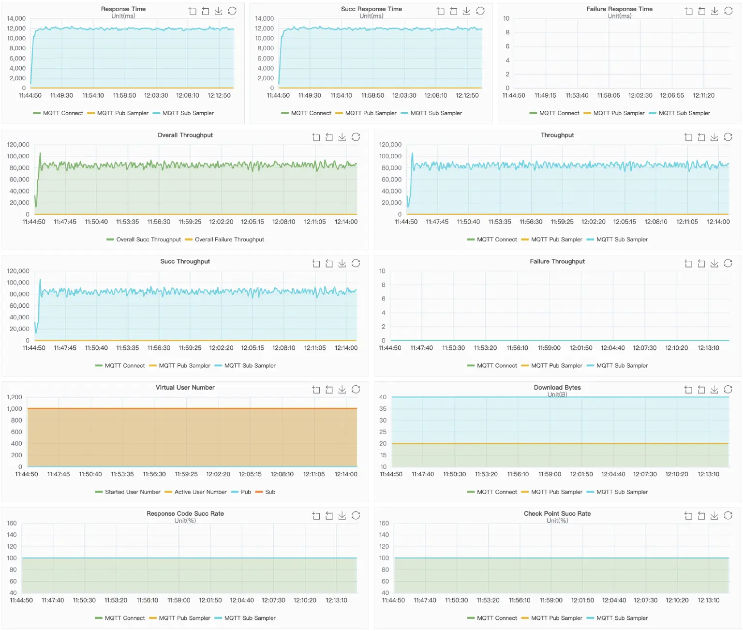
Task: Activate data zoom on Response Time chart
Action: (x=193, y=11)
